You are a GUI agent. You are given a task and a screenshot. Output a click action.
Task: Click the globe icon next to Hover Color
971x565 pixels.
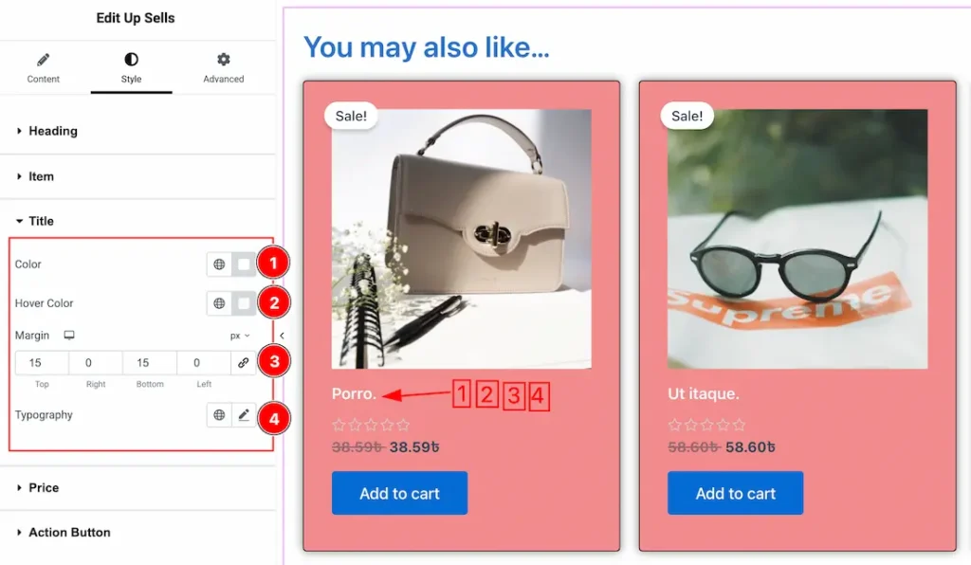tap(219, 303)
